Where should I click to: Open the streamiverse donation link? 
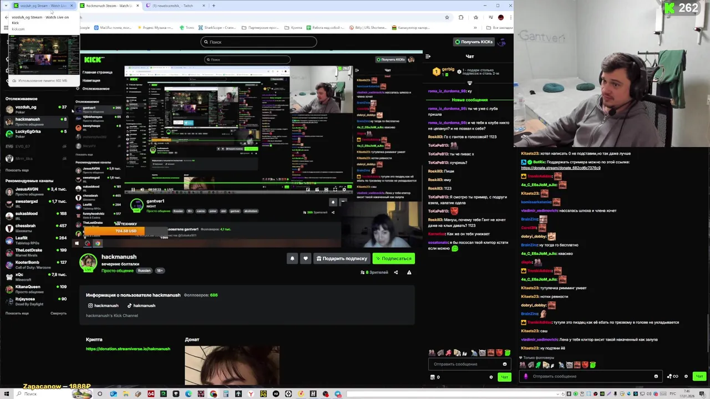(128, 349)
